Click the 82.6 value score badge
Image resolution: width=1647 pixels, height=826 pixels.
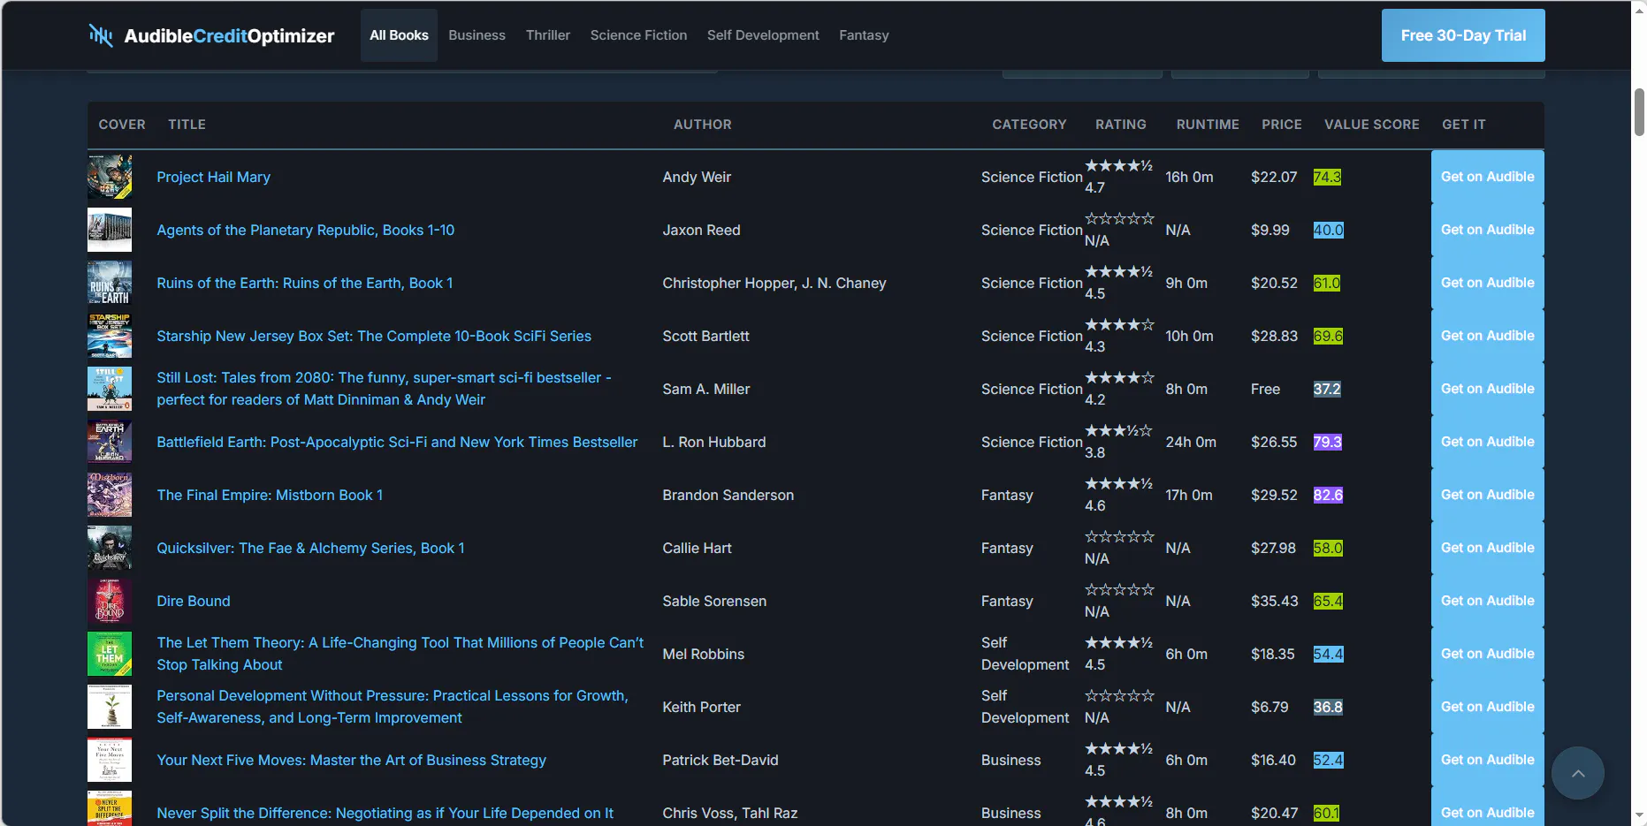[x=1328, y=495]
